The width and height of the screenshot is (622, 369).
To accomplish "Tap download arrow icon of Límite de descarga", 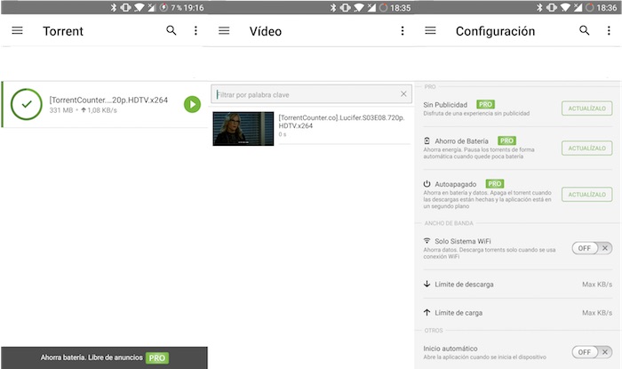I will coord(427,284).
